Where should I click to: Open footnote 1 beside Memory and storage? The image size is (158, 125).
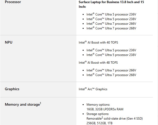41,103
